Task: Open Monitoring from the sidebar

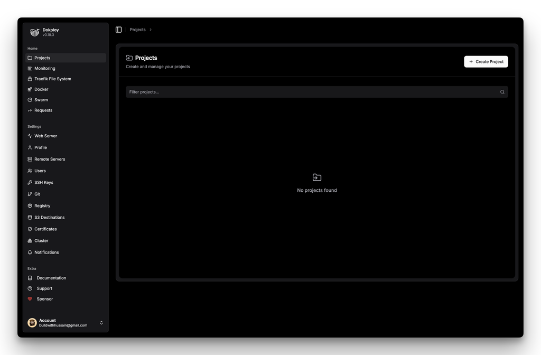Action: click(x=44, y=68)
